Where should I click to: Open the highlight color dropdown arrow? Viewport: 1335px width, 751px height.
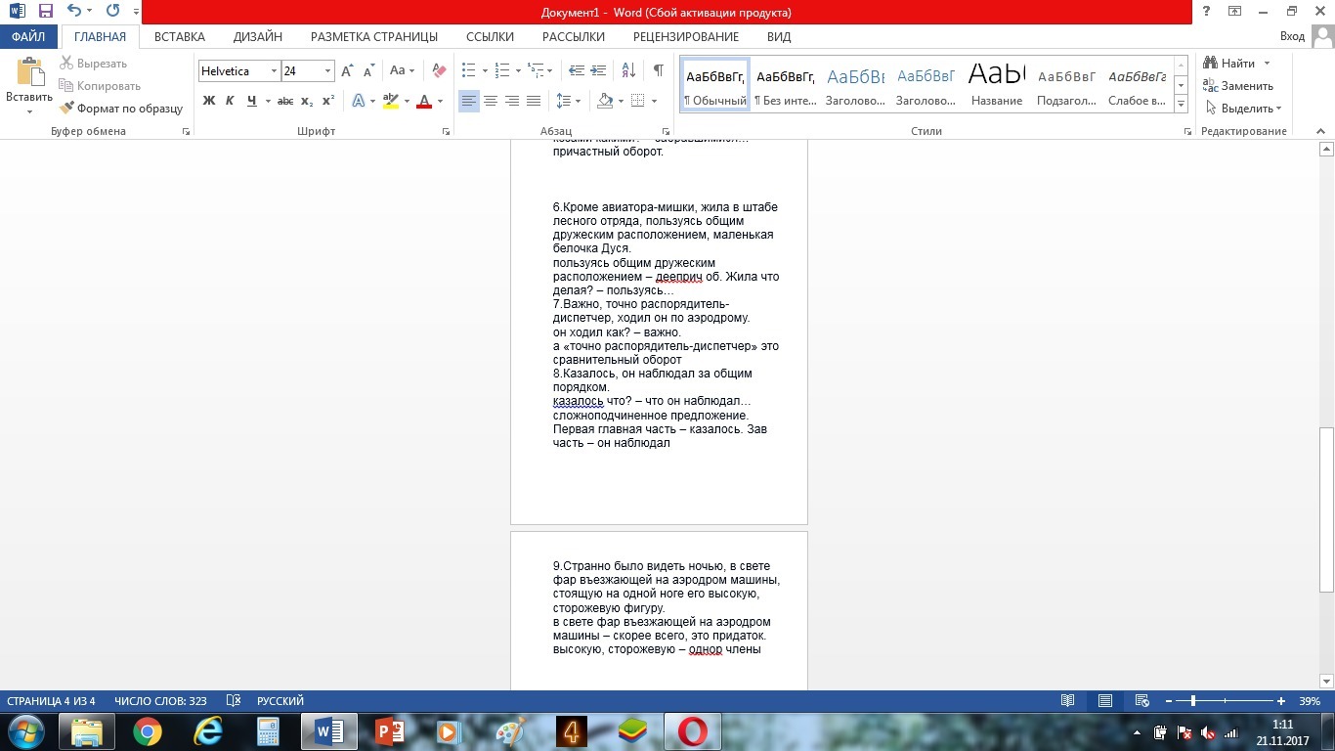coord(407,101)
